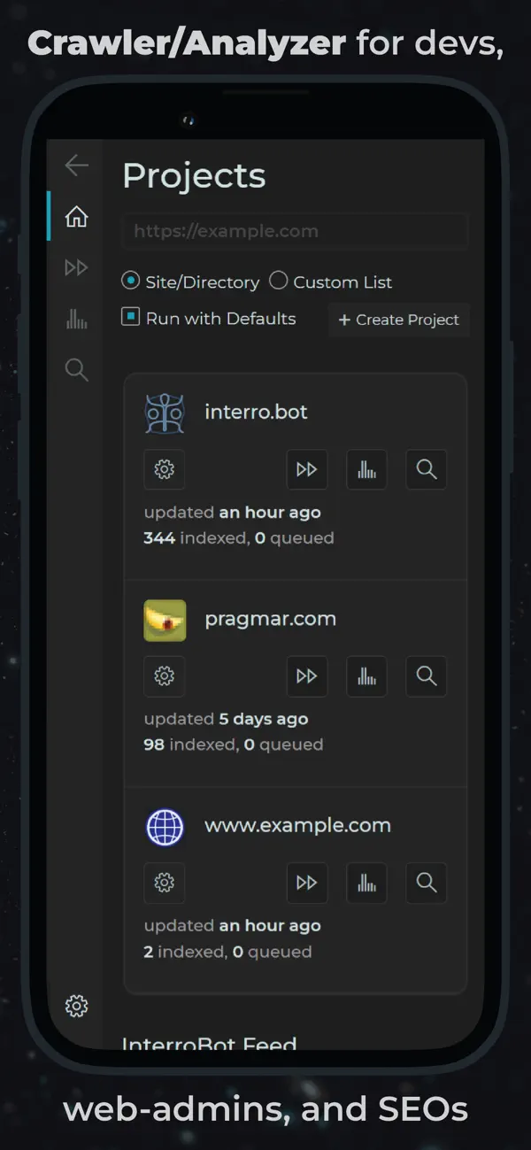Viewport: 531px width, 1150px height.
Task: Start crawl for pragmar.com project
Action: pyautogui.click(x=307, y=676)
